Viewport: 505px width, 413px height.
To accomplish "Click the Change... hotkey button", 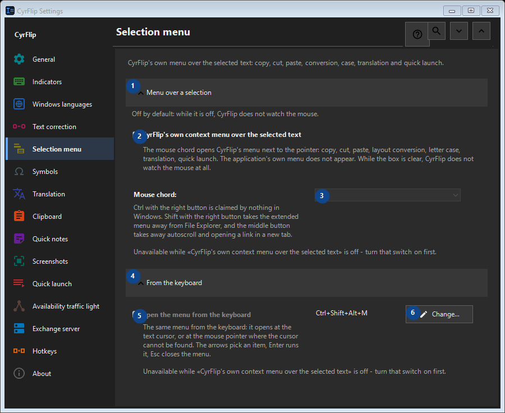I will [439, 314].
